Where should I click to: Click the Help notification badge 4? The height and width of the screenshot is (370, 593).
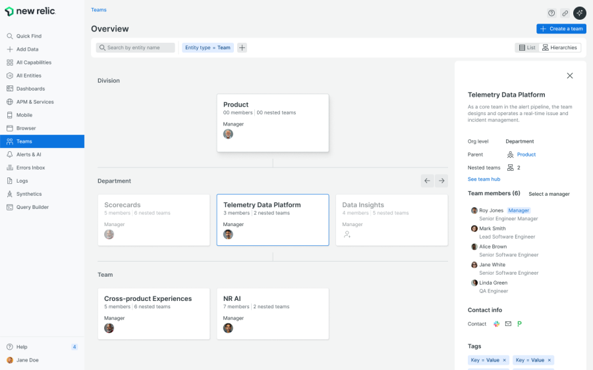pyautogui.click(x=74, y=347)
